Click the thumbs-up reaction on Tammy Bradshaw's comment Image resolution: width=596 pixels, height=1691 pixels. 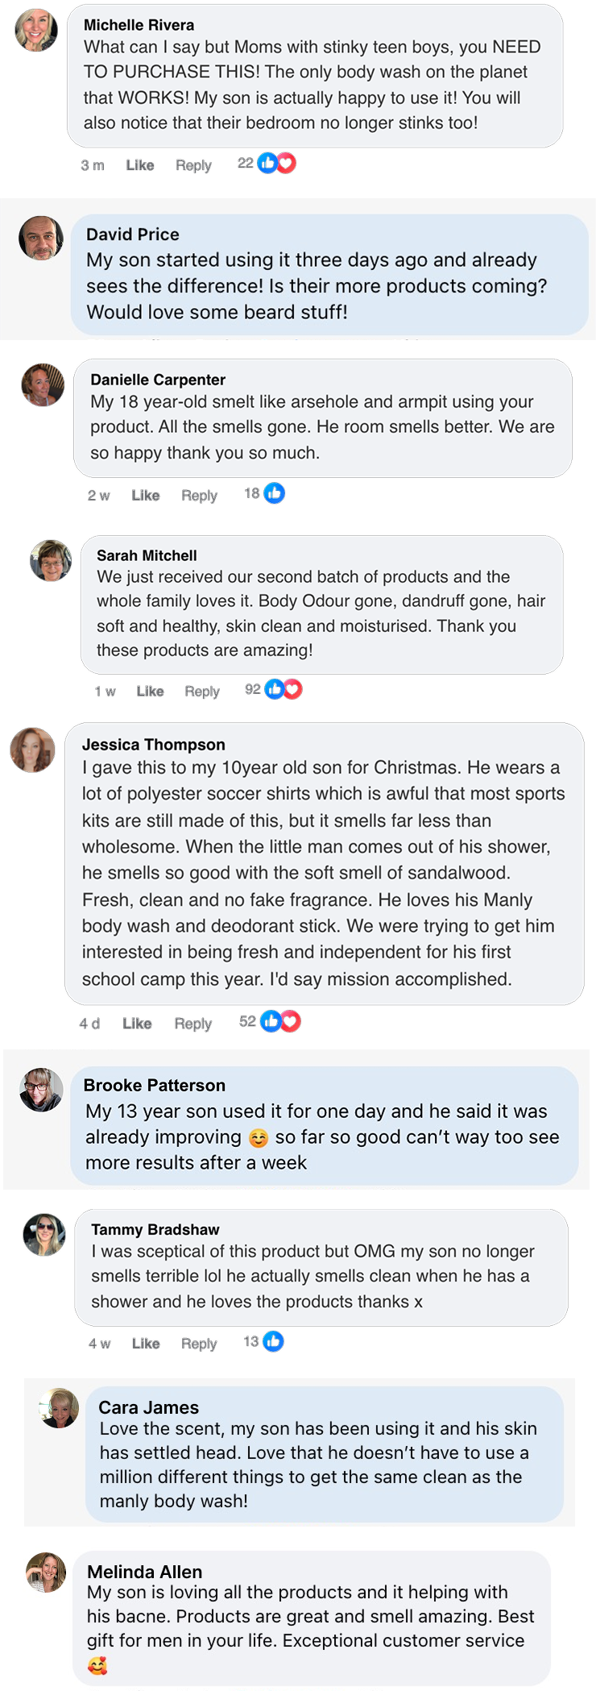(274, 1341)
